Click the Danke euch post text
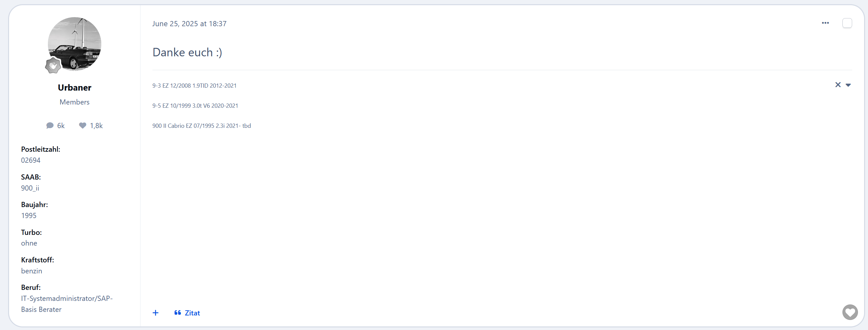 tap(187, 52)
